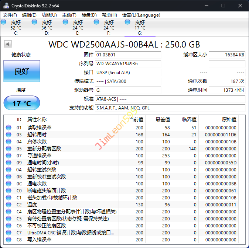Click the serial number field
This screenshot has width=249, height=248.
coord(128,63)
